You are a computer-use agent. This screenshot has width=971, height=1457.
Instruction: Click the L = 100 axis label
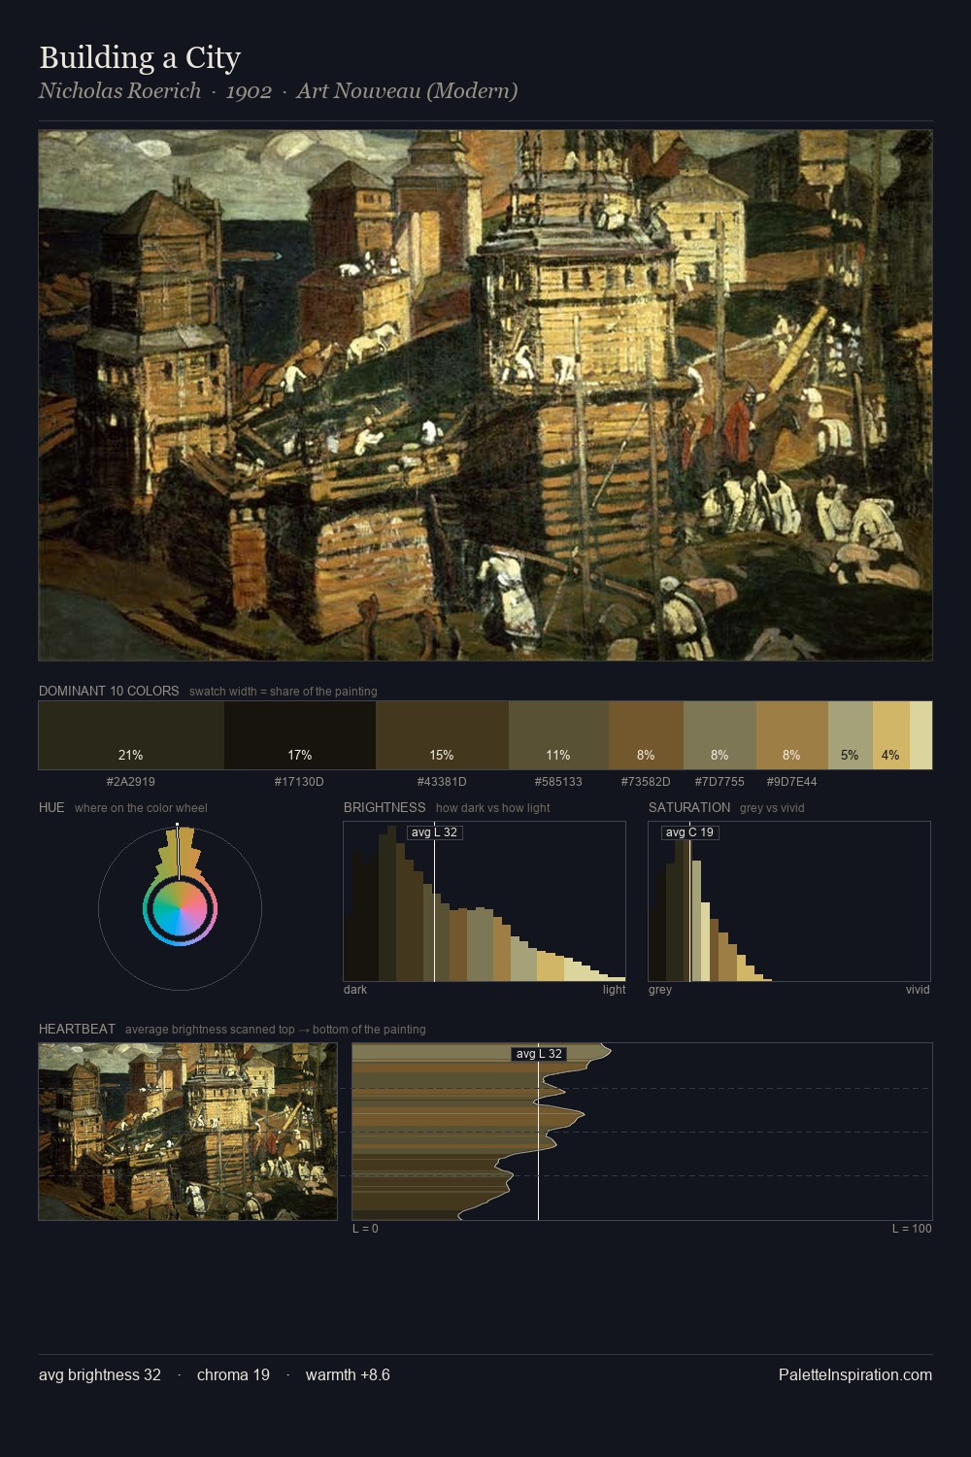pos(912,1229)
